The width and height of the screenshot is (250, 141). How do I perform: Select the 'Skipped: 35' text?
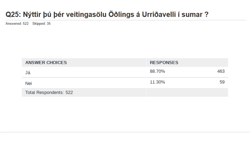pos(41,23)
